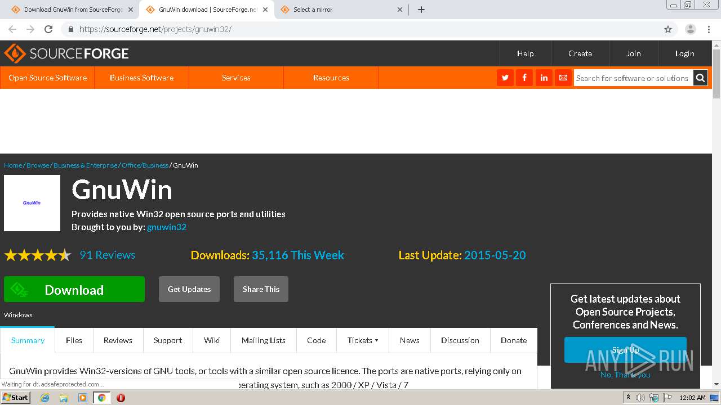This screenshot has height=405, width=721.
Task: Click the green Download button
Action: (74, 289)
